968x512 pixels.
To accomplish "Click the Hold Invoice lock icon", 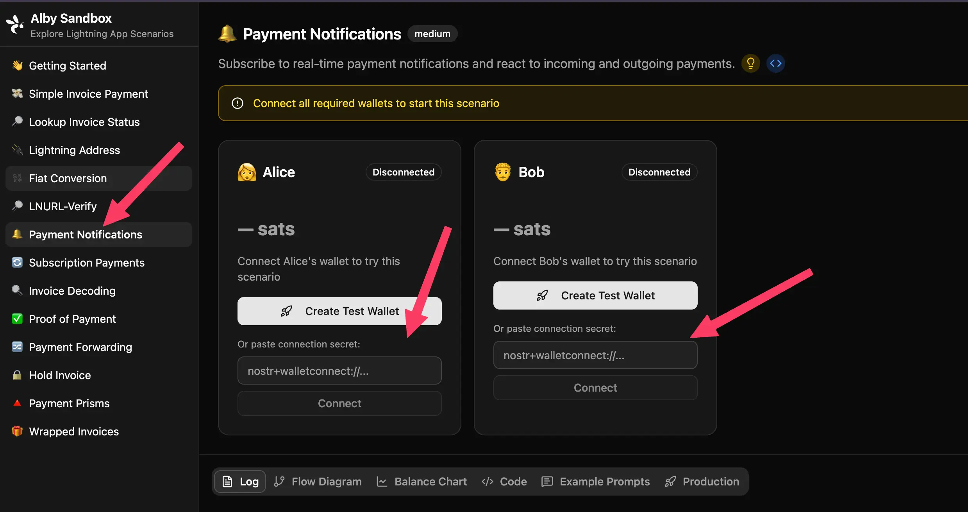I will (17, 375).
